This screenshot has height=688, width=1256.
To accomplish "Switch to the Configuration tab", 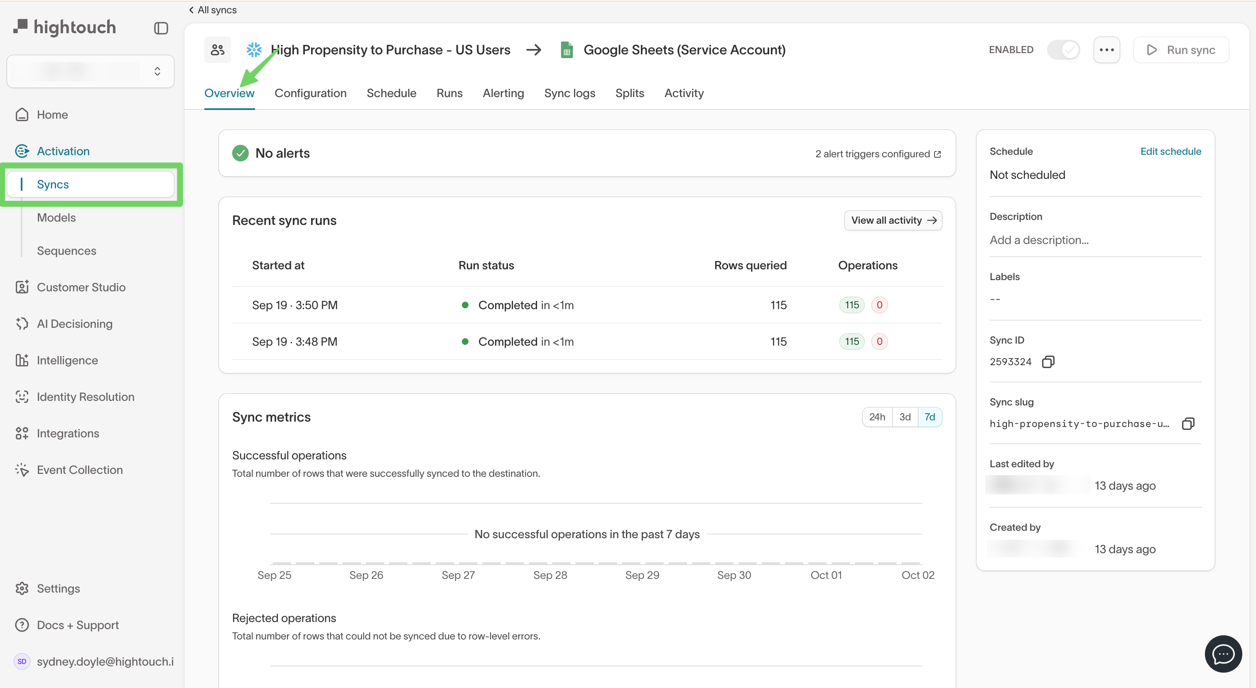I will (311, 93).
